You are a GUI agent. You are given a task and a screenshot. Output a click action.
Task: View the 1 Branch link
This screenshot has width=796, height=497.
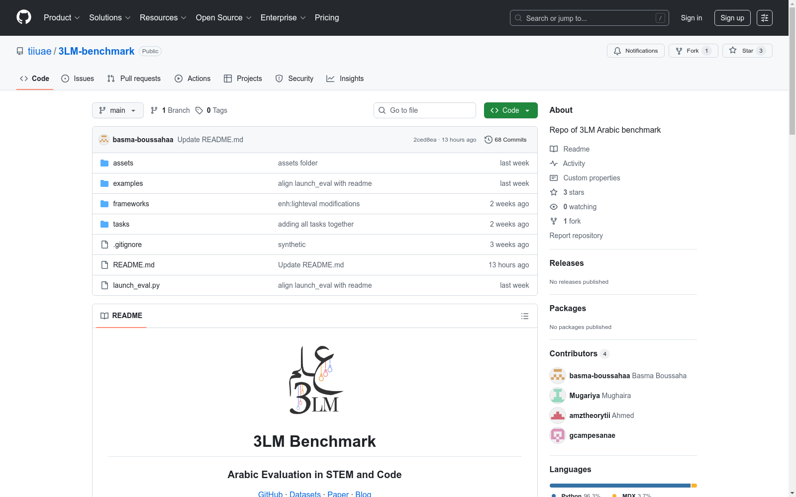[170, 110]
